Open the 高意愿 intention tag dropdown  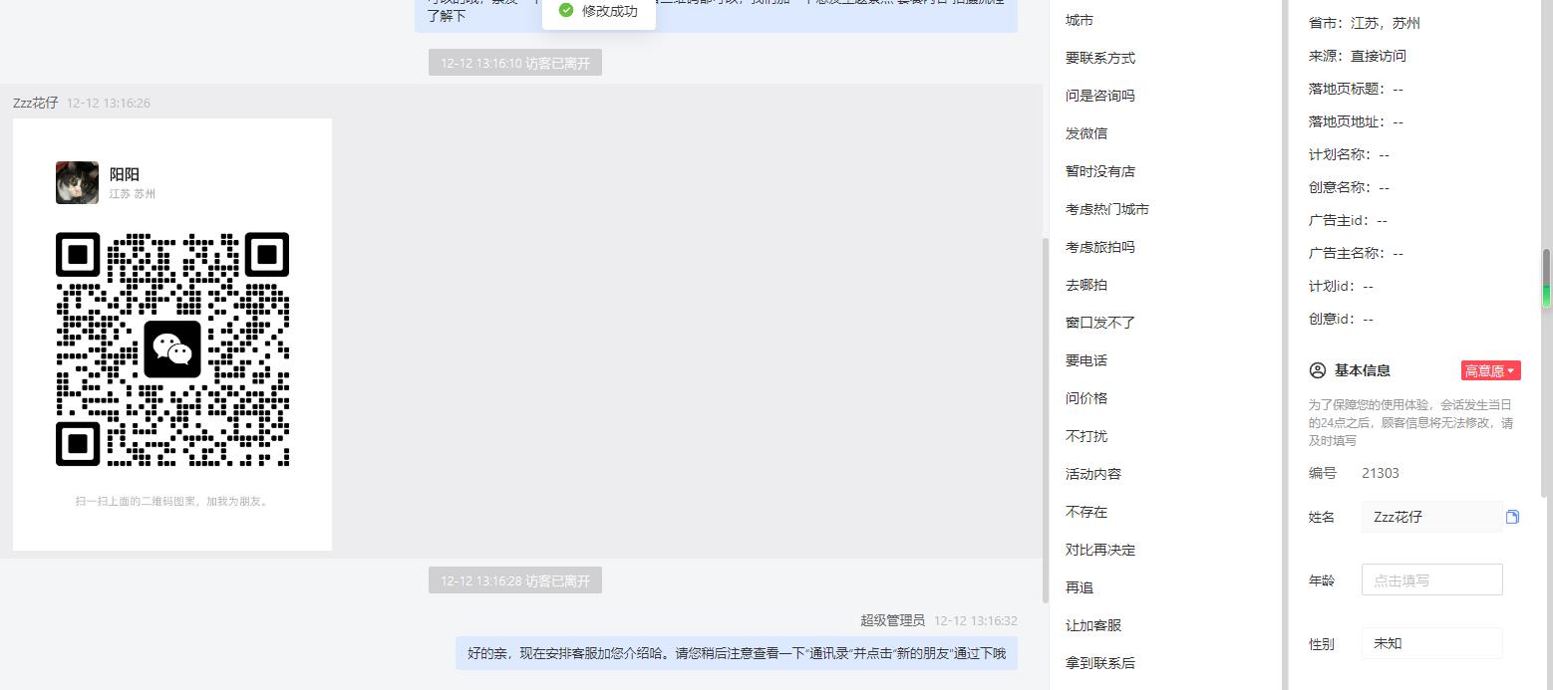click(1490, 370)
